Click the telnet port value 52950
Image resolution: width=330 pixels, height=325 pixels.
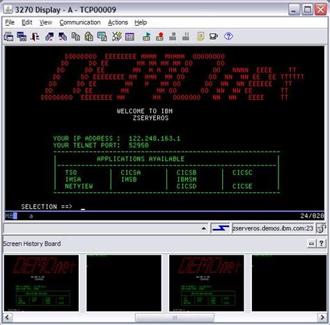139,145
